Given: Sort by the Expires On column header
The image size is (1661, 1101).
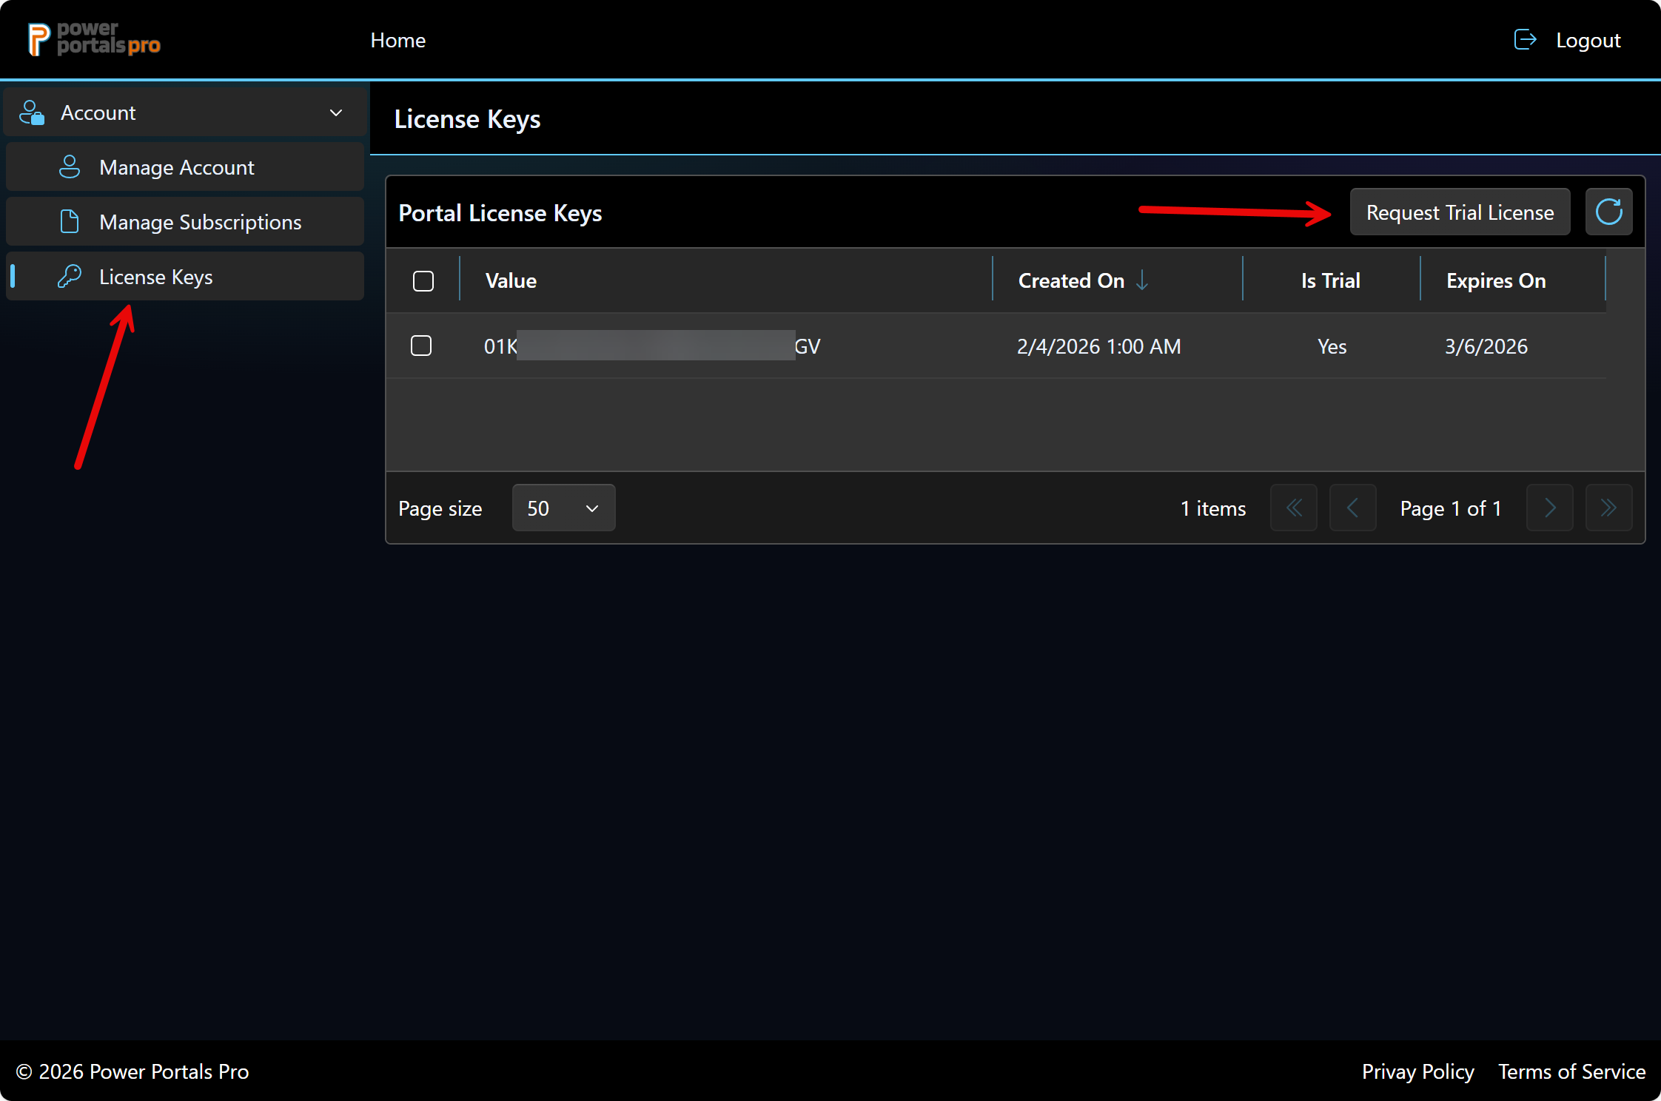Looking at the screenshot, I should pyautogui.click(x=1495, y=280).
